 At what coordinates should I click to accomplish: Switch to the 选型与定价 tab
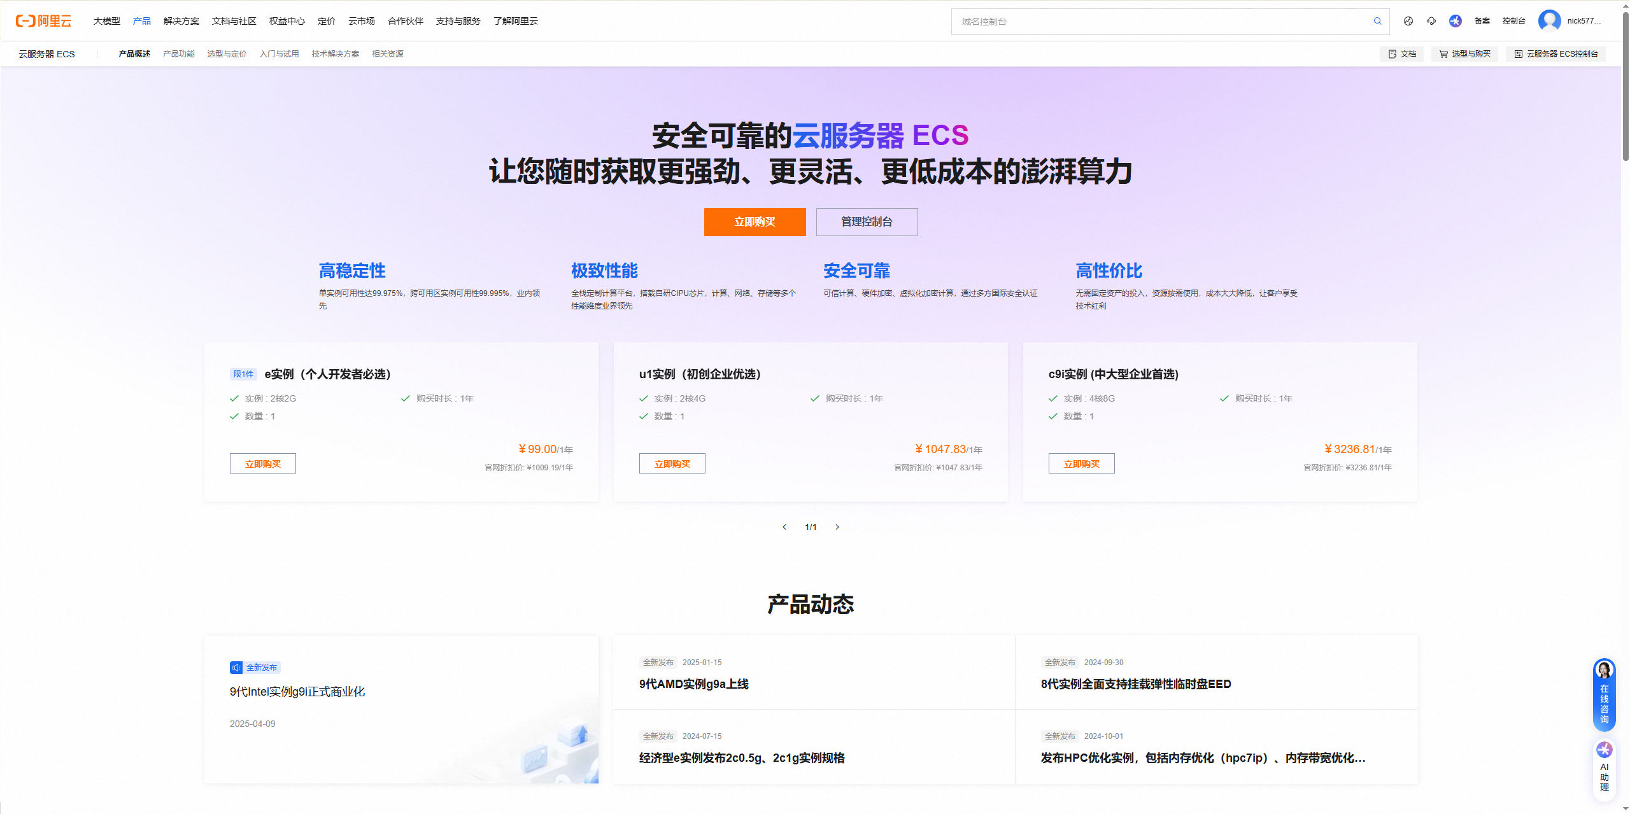point(227,54)
